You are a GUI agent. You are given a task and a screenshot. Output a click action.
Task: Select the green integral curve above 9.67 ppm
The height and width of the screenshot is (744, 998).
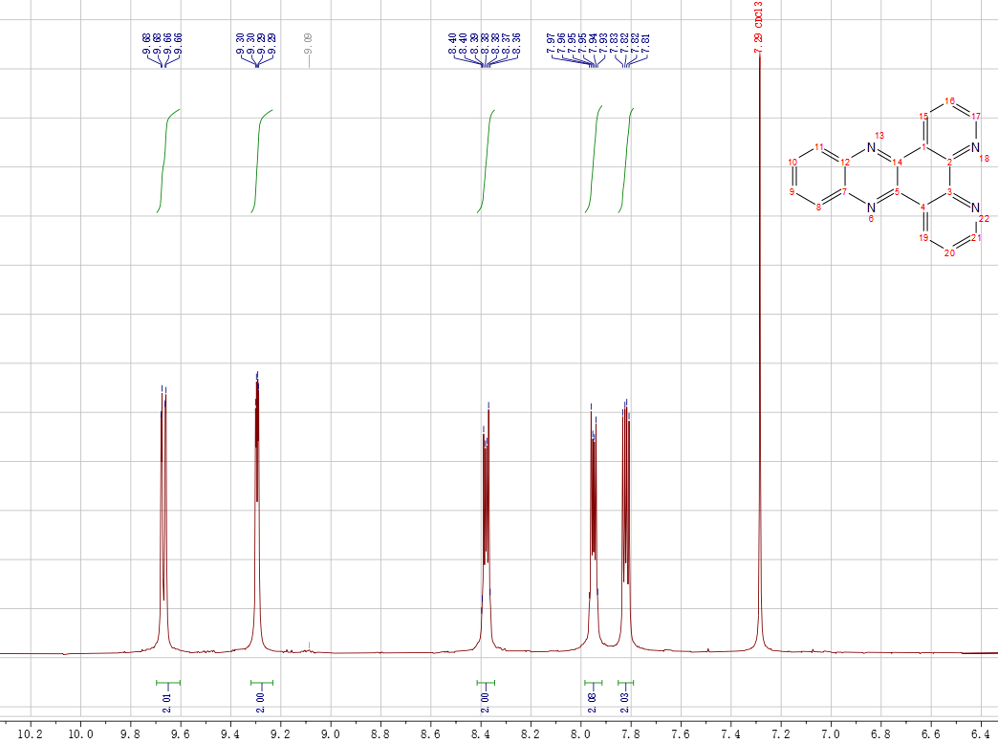click(166, 158)
